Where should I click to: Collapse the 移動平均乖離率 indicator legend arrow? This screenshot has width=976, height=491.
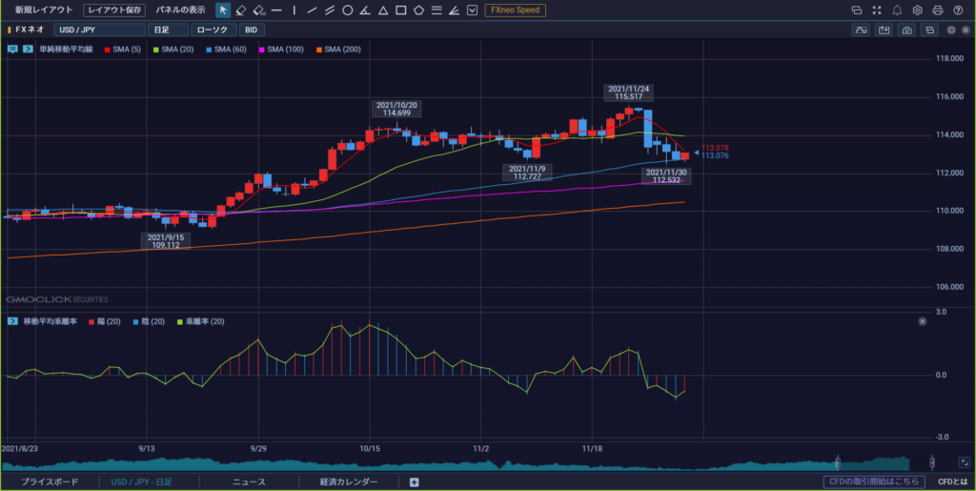(x=13, y=321)
